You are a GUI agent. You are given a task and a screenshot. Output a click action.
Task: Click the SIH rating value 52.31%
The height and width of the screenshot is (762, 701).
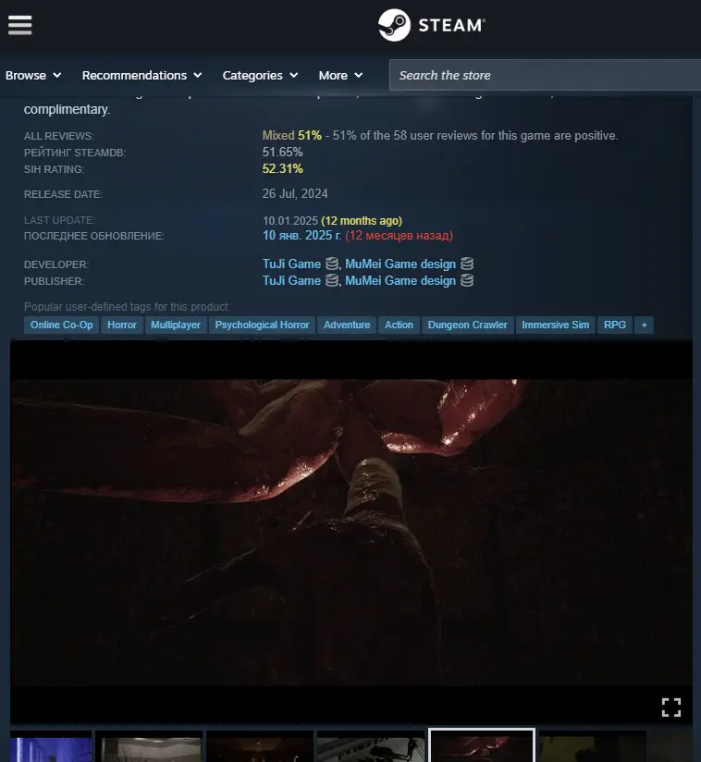pyautogui.click(x=282, y=168)
